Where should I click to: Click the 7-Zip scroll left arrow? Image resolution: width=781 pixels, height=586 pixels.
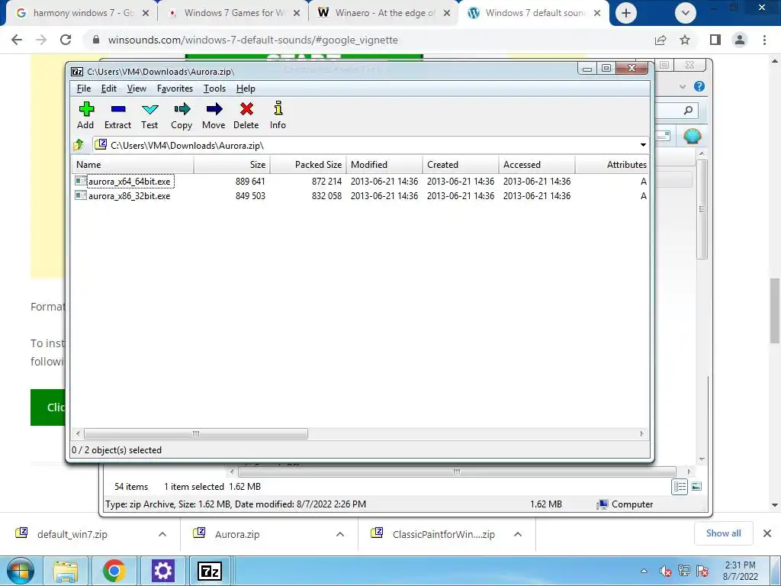pyautogui.click(x=77, y=433)
